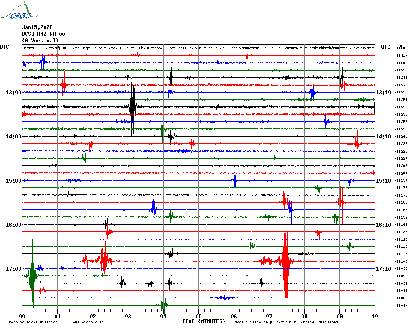Click the date label Jan15,2026
Viewport: 410px width, 328px height.
(x=37, y=27)
